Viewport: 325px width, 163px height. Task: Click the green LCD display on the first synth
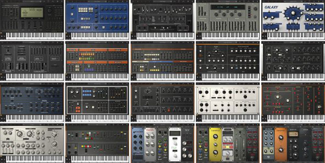tap(32, 13)
